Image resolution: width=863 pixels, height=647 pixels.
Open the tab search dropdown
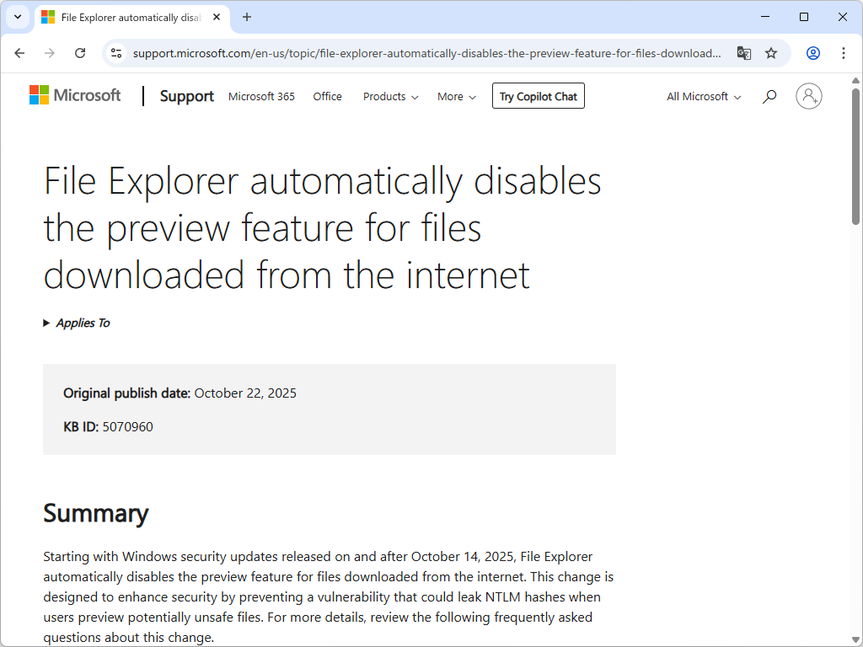18,17
